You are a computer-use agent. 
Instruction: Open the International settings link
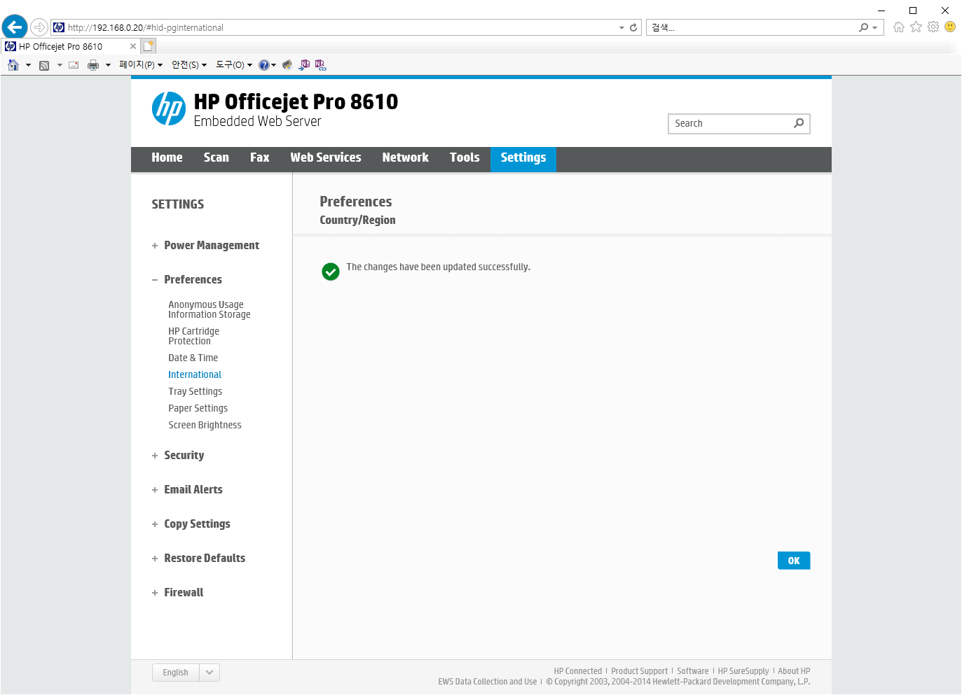point(195,375)
